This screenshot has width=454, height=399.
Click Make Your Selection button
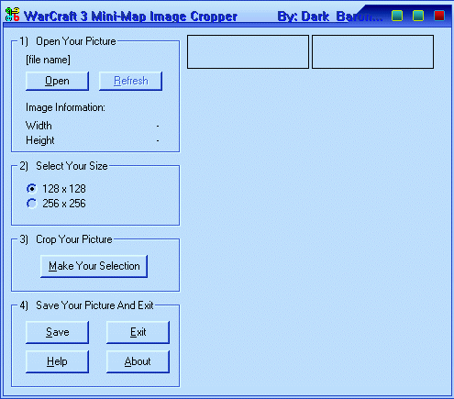tap(94, 266)
